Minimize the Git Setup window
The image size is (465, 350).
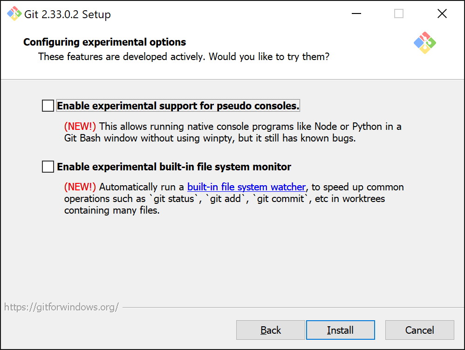tap(356, 13)
